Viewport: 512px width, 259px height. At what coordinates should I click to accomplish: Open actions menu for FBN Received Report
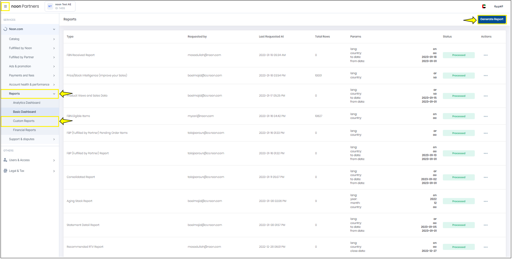(x=486, y=55)
